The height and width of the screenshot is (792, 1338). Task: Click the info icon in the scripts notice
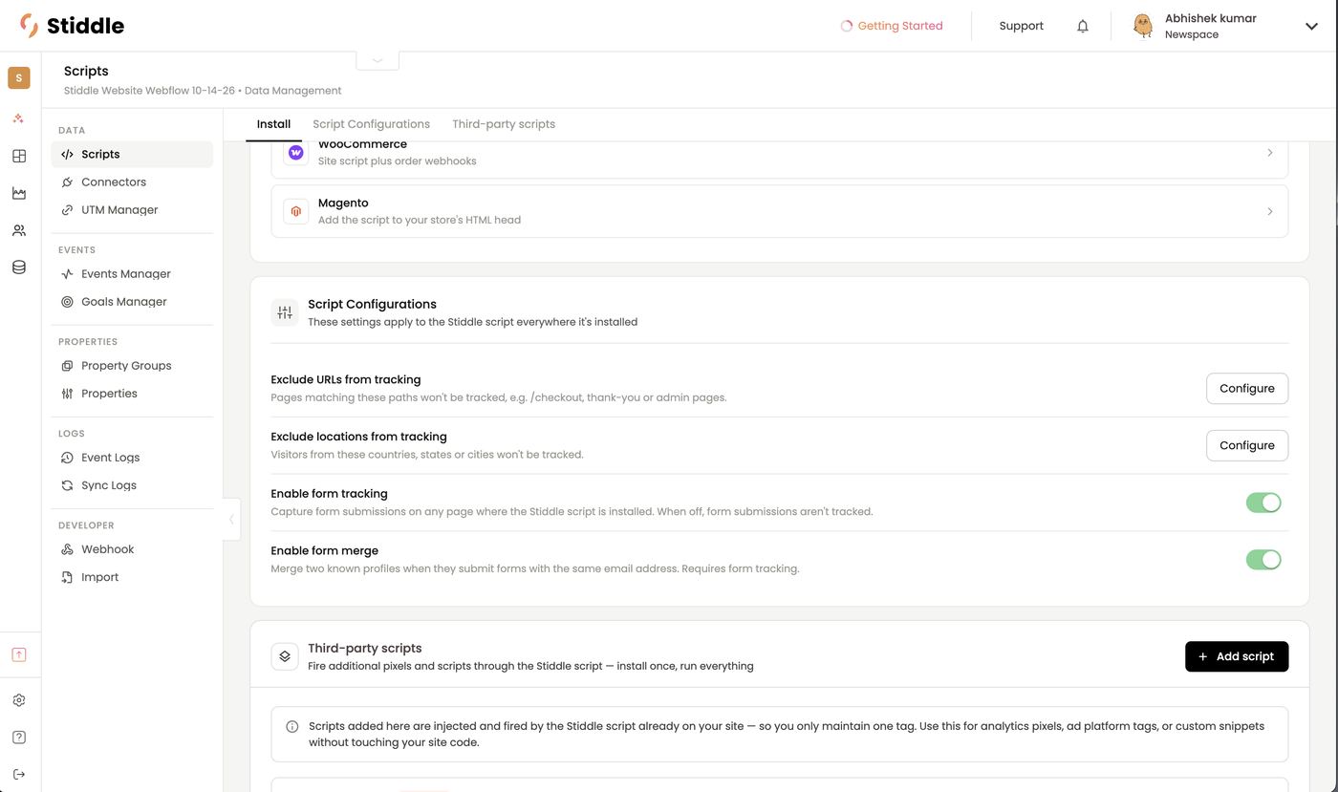point(292,726)
